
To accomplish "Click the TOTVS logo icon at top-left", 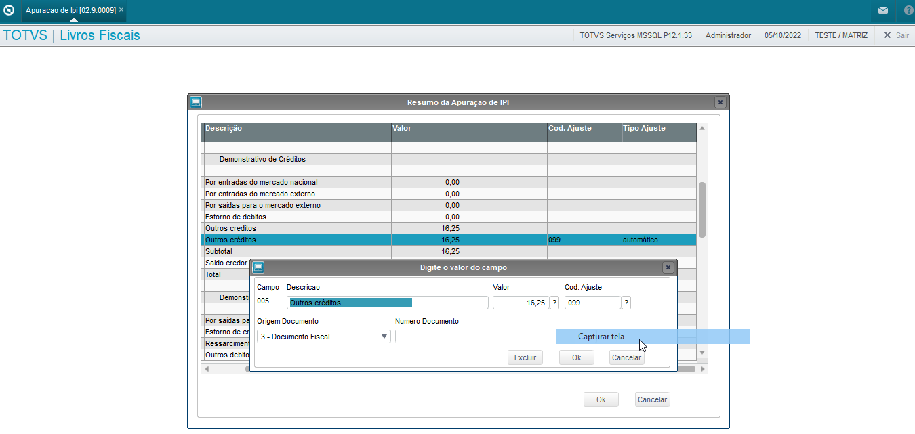I will click(9, 10).
